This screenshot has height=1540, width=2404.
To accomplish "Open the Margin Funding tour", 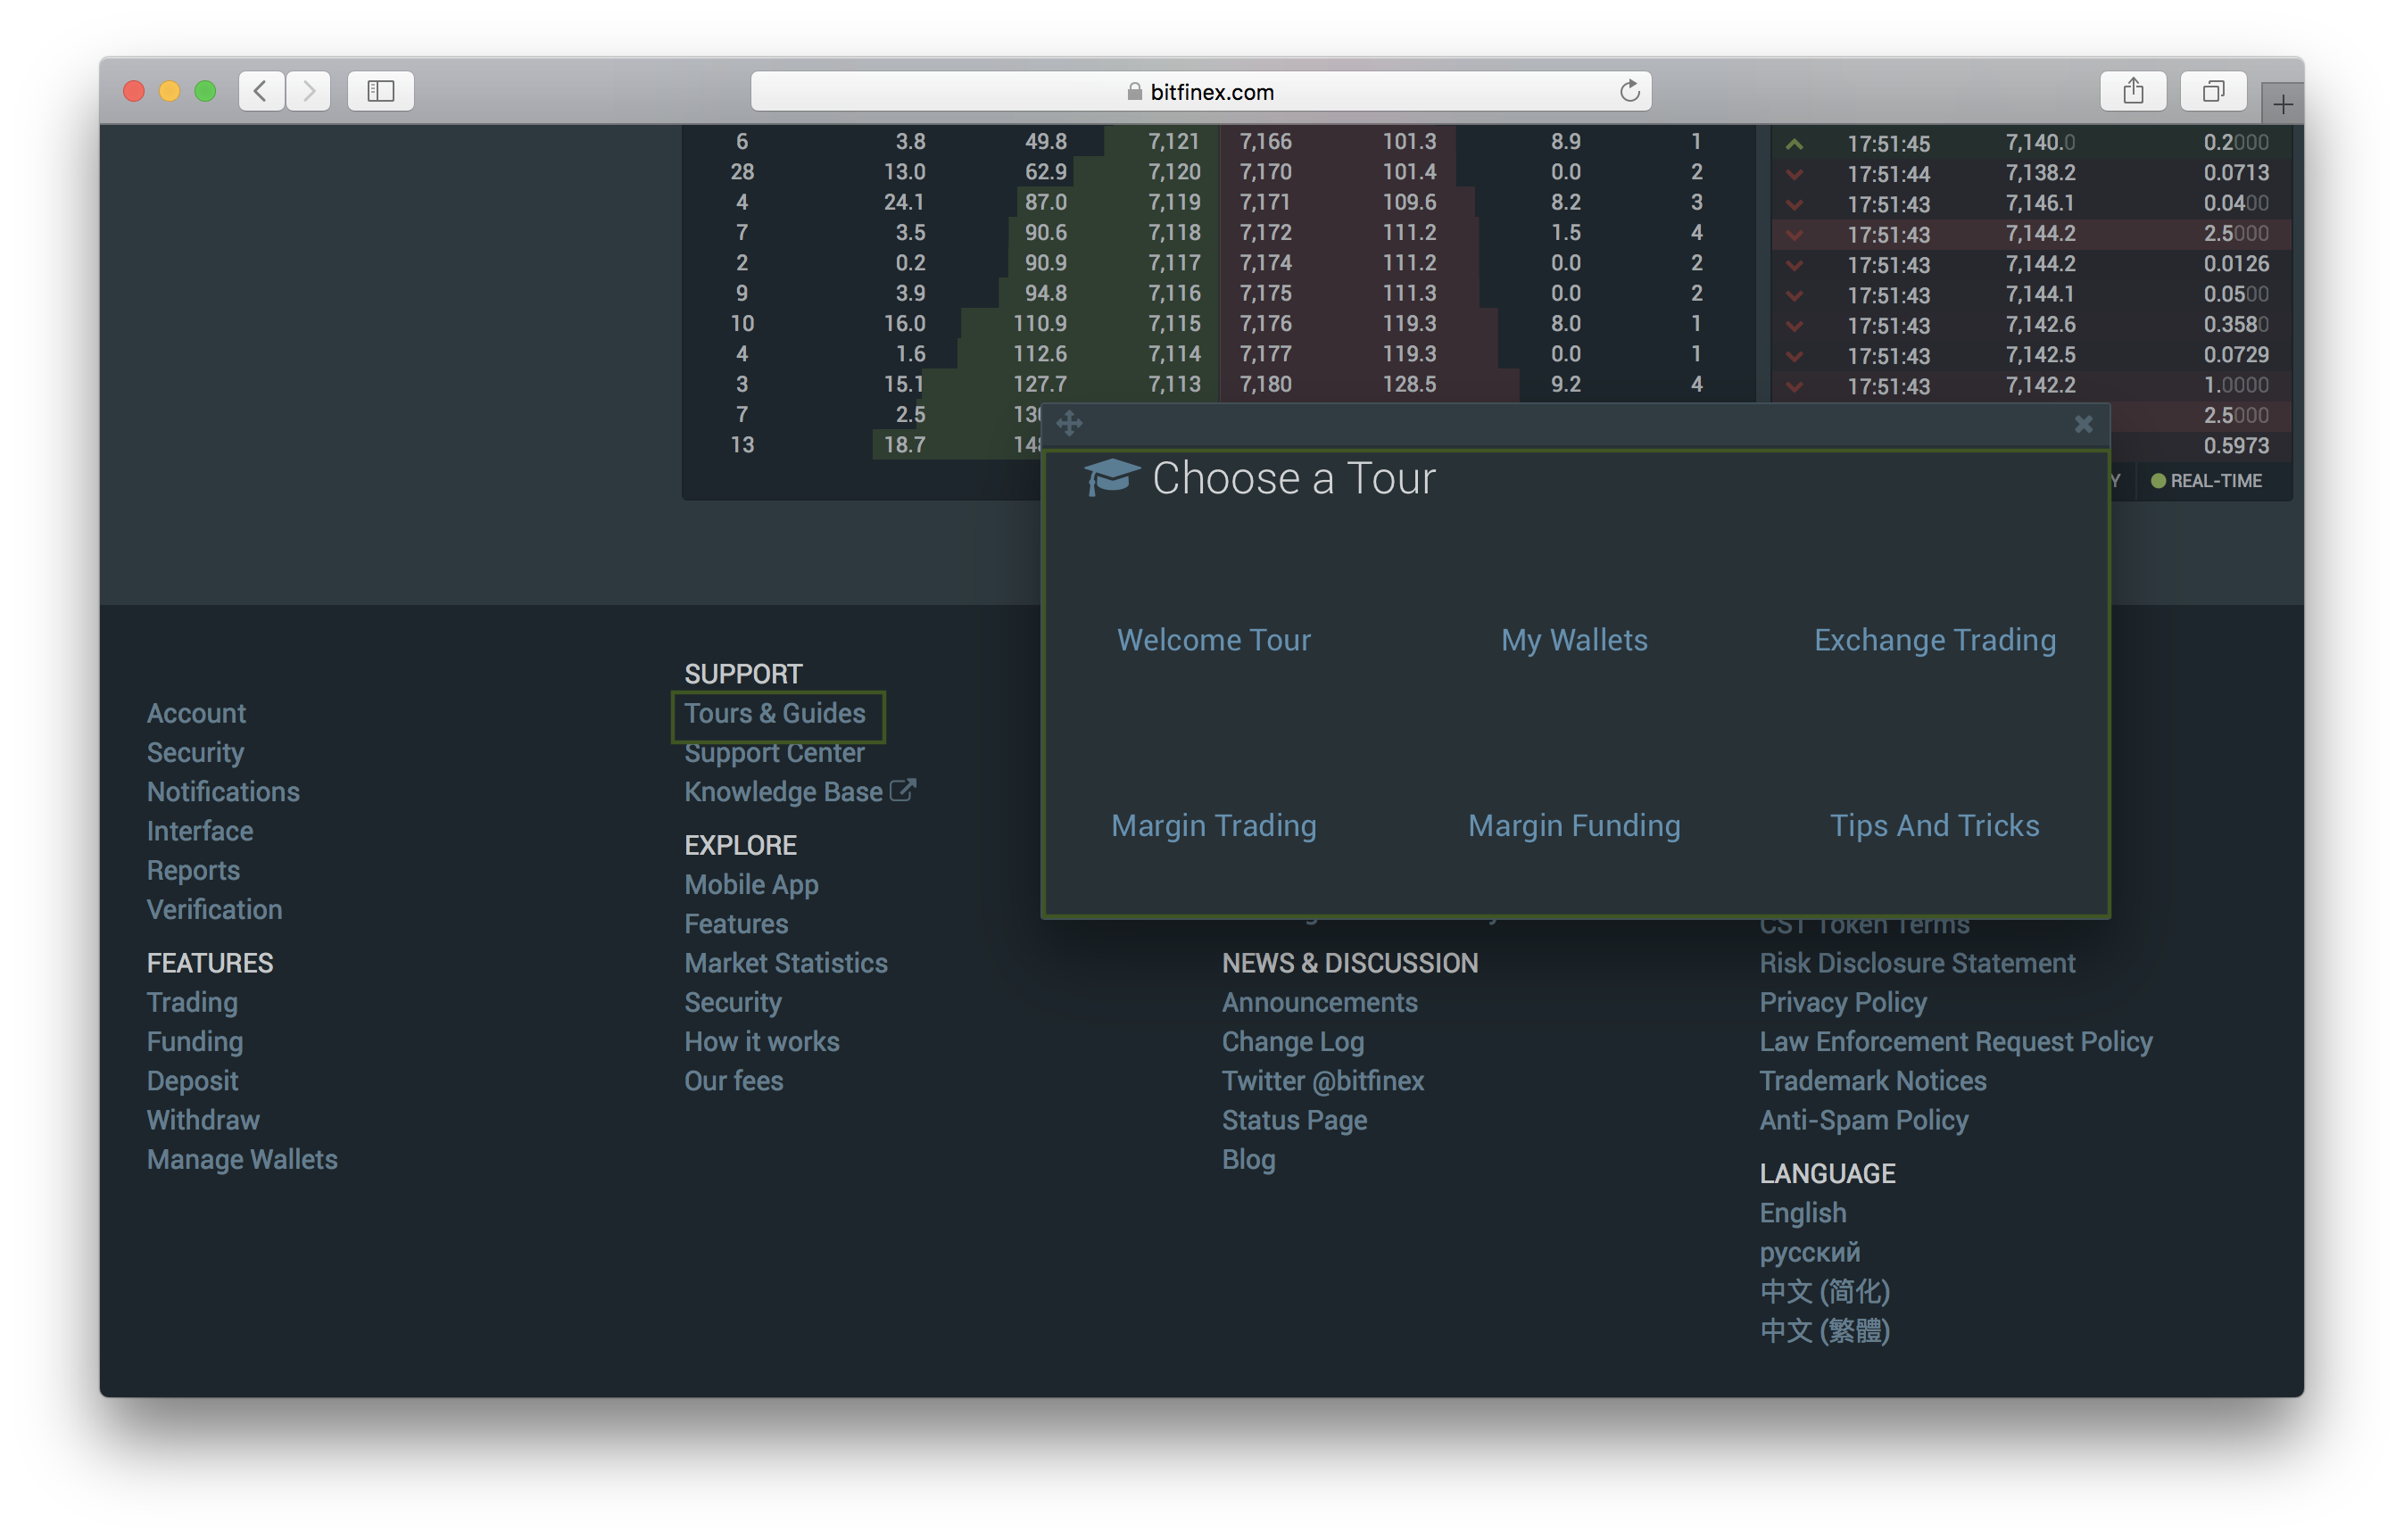I will (x=1573, y=824).
